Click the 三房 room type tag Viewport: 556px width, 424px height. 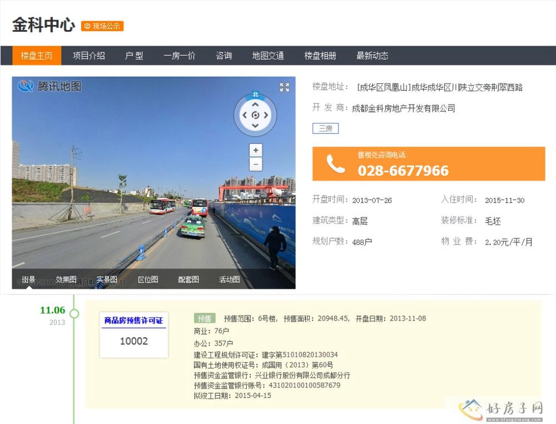[325, 128]
